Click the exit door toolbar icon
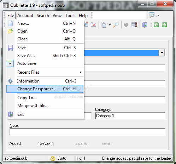The height and width of the screenshot is (164, 176). [145, 25]
